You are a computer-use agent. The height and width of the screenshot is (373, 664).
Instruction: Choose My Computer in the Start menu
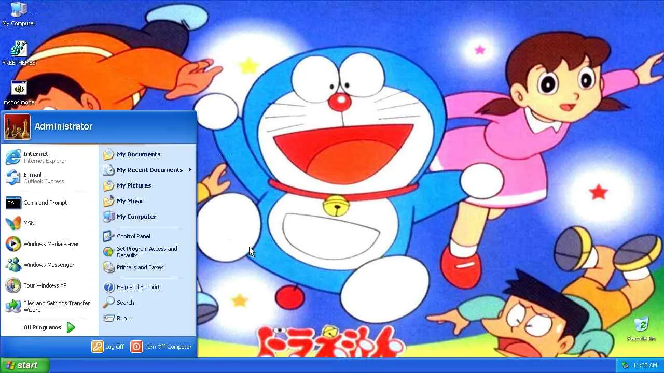147,217
